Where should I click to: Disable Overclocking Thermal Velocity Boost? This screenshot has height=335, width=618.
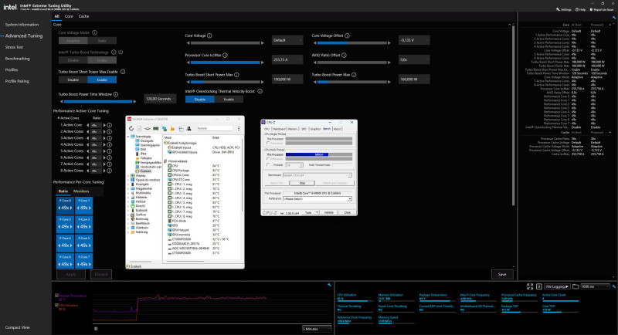click(x=200, y=100)
